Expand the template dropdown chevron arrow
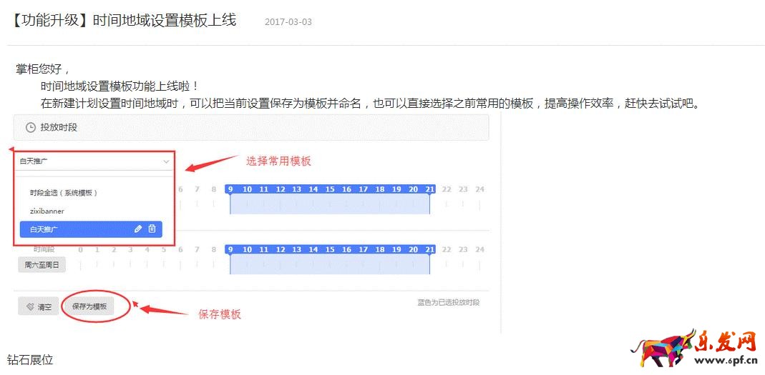The height and width of the screenshot is (375, 765). 166,161
